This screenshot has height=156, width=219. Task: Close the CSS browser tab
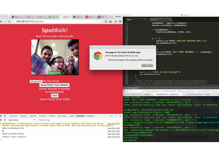[106, 17]
